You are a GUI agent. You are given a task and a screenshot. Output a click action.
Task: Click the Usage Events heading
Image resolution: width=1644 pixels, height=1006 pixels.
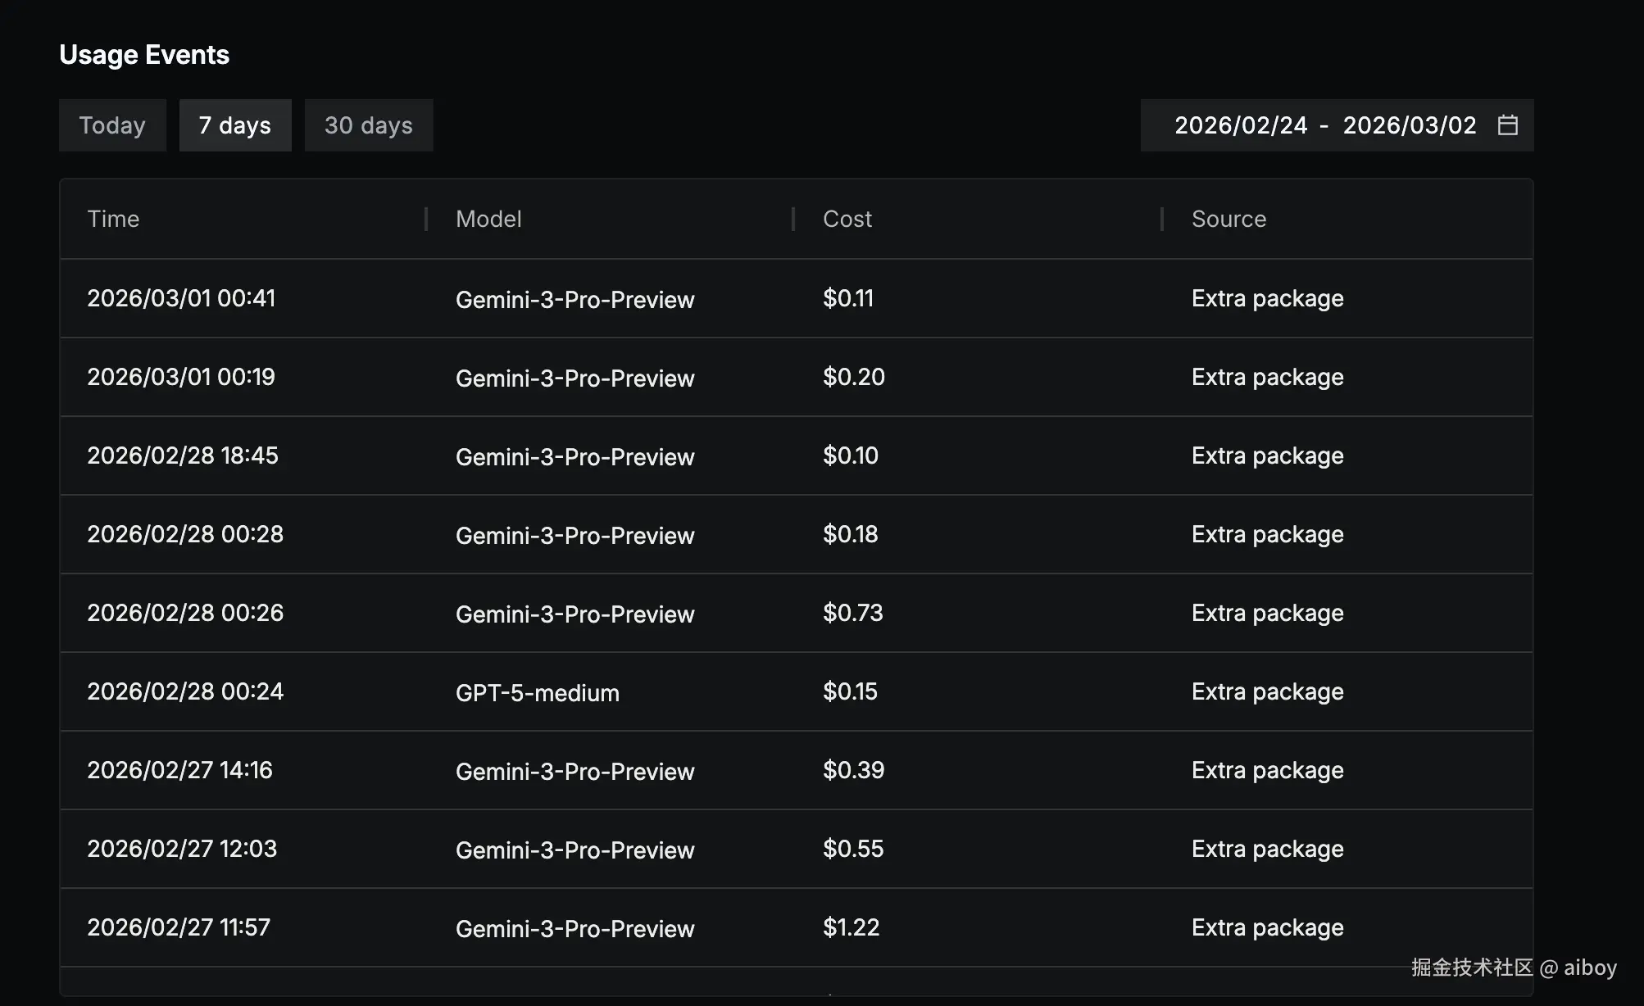(x=144, y=55)
